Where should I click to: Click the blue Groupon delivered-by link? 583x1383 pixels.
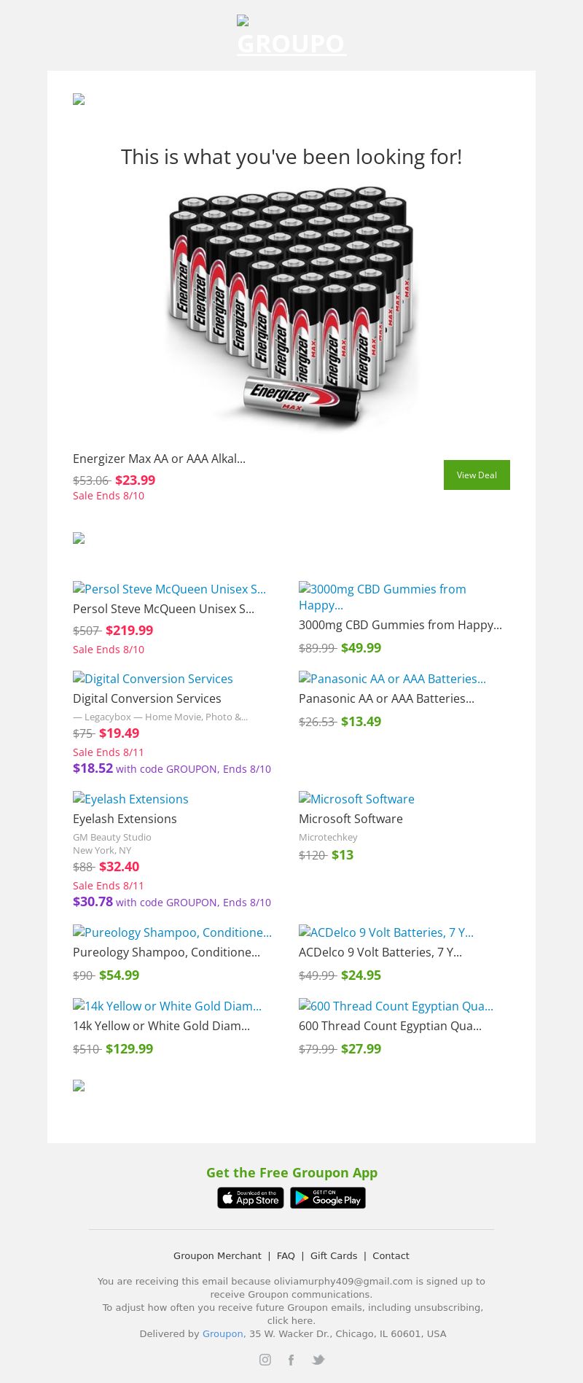tap(222, 1333)
